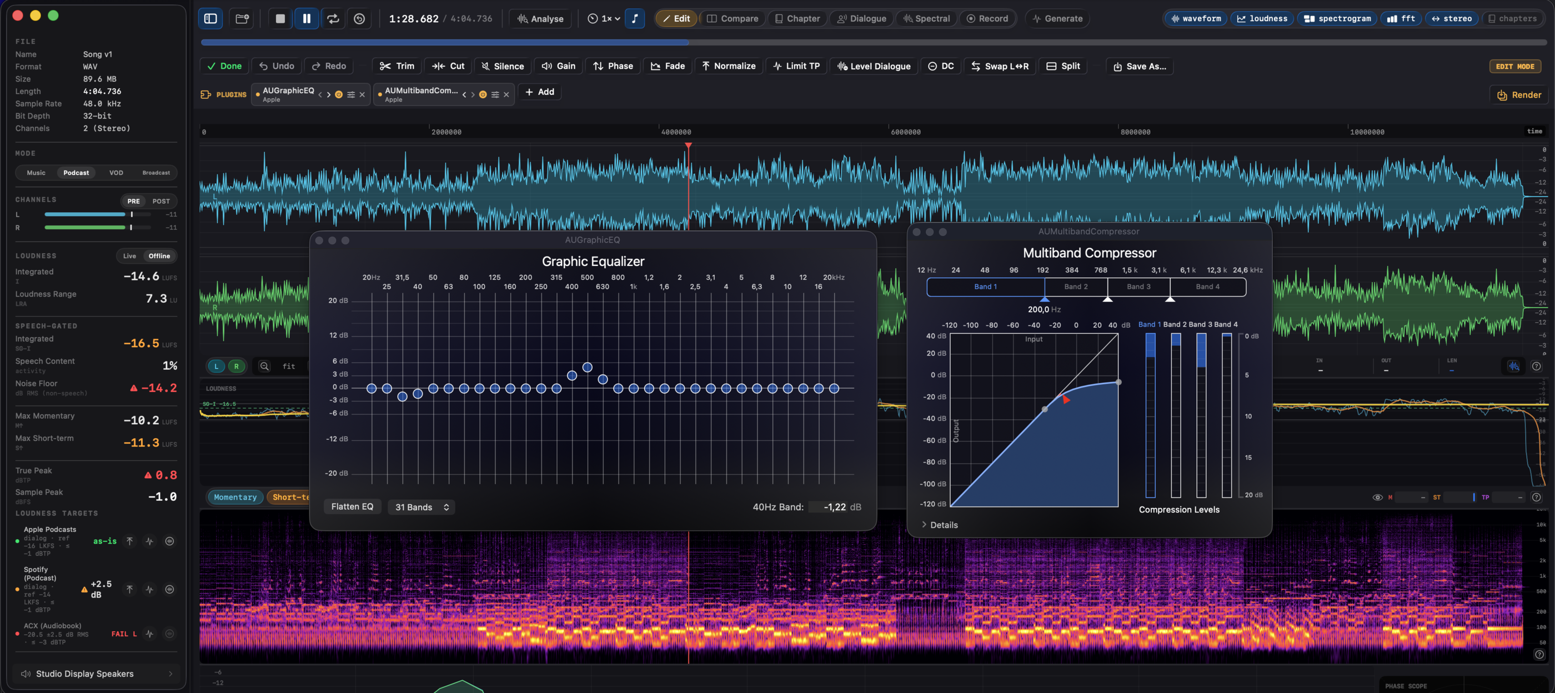
Task: Select the Edit mode tab
Action: pos(676,19)
